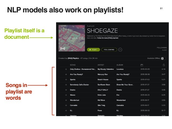
Task: Click duration 4:18 for Only Shallow
Action: coord(163,69)
